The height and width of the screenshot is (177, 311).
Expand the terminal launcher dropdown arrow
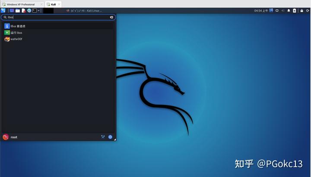(39, 10)
